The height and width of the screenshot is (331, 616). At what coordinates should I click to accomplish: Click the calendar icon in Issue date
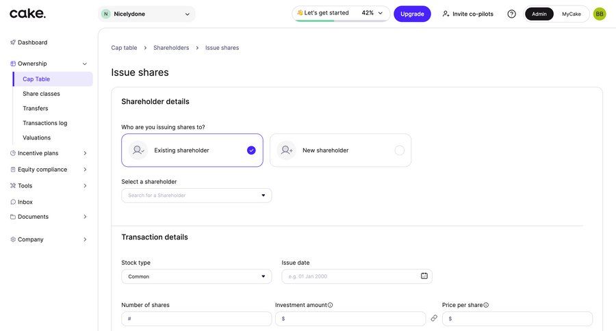coord(424,276)
